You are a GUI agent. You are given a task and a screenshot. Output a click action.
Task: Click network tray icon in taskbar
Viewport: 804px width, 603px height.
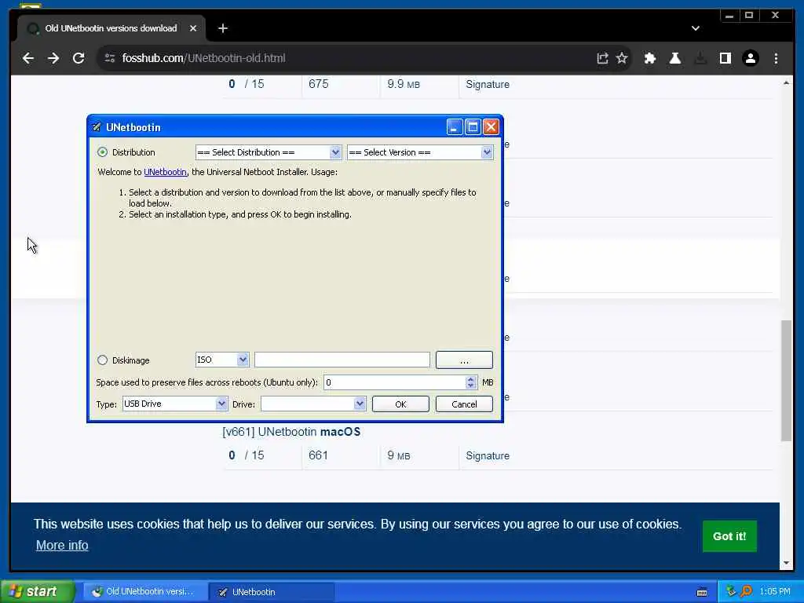[731, 592]
